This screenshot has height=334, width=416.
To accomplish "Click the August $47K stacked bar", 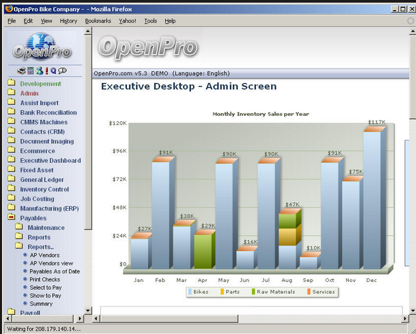I will tap(290, 239).
